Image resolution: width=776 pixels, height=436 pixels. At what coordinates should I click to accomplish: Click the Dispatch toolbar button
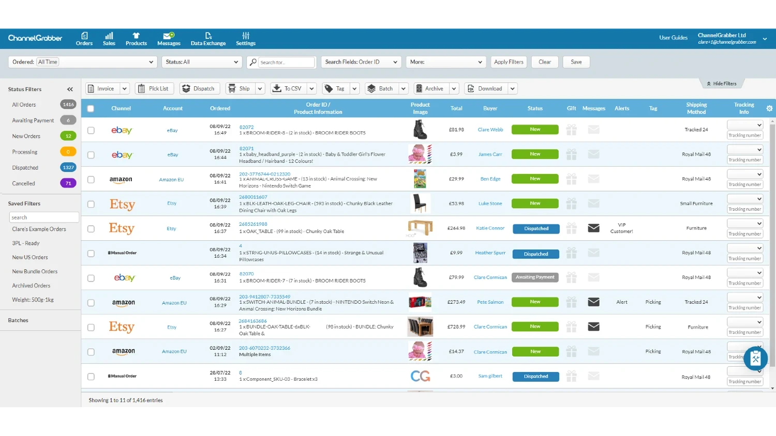pyautogui.click(x=199, y=88)
